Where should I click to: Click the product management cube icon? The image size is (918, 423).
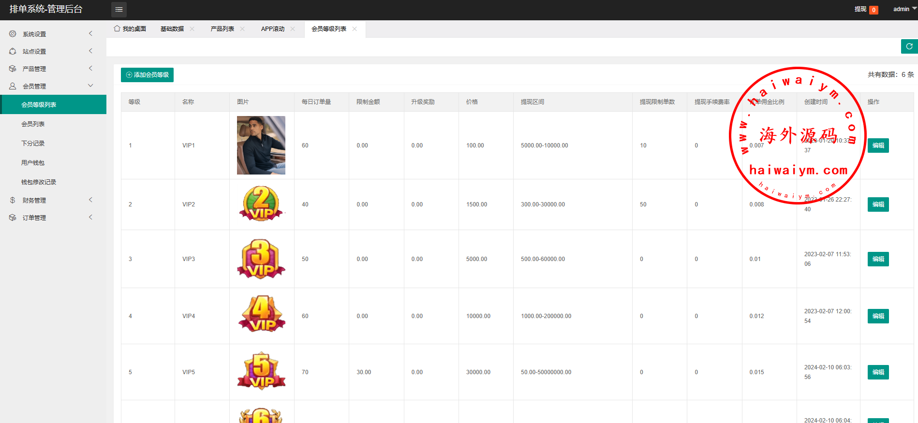coord(13,69)
